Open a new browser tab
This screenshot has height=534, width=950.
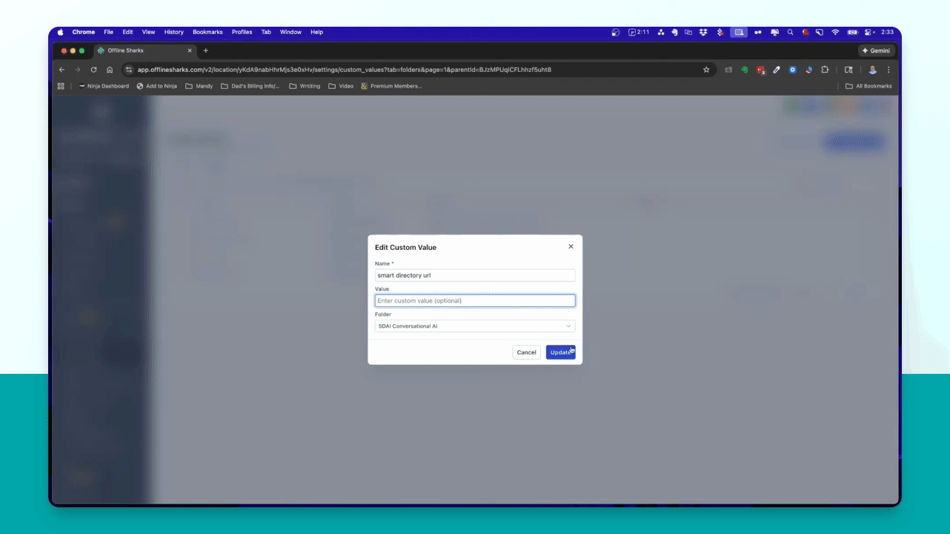pyautogui.click(x=205, y=50)
